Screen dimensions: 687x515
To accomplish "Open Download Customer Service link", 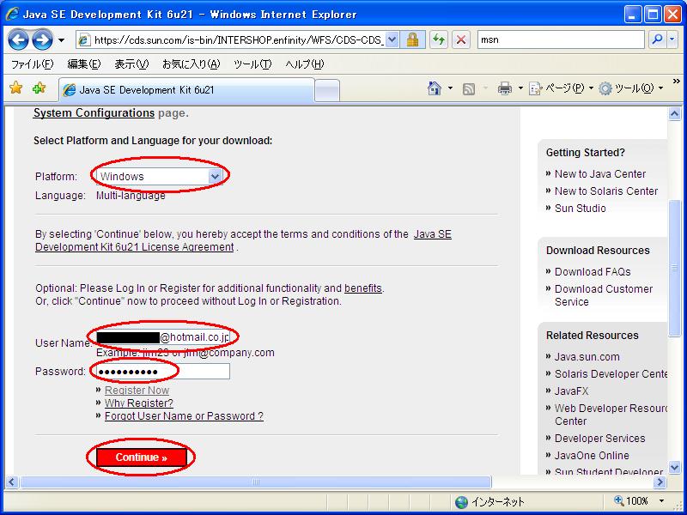I will (604, 295).
